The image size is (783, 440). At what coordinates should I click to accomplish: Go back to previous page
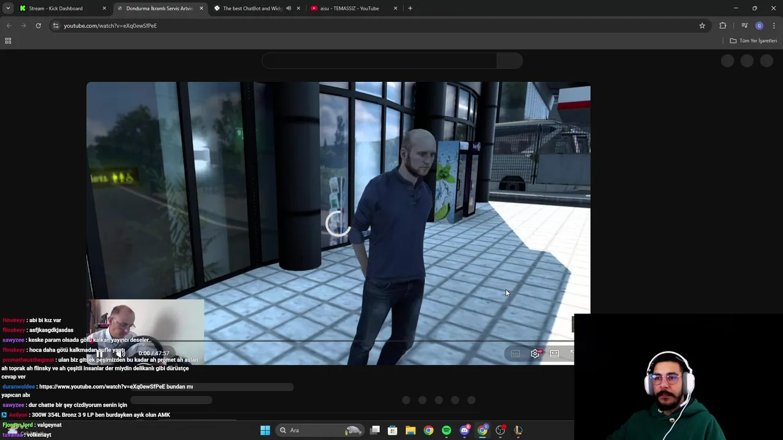tap(9, 26)
